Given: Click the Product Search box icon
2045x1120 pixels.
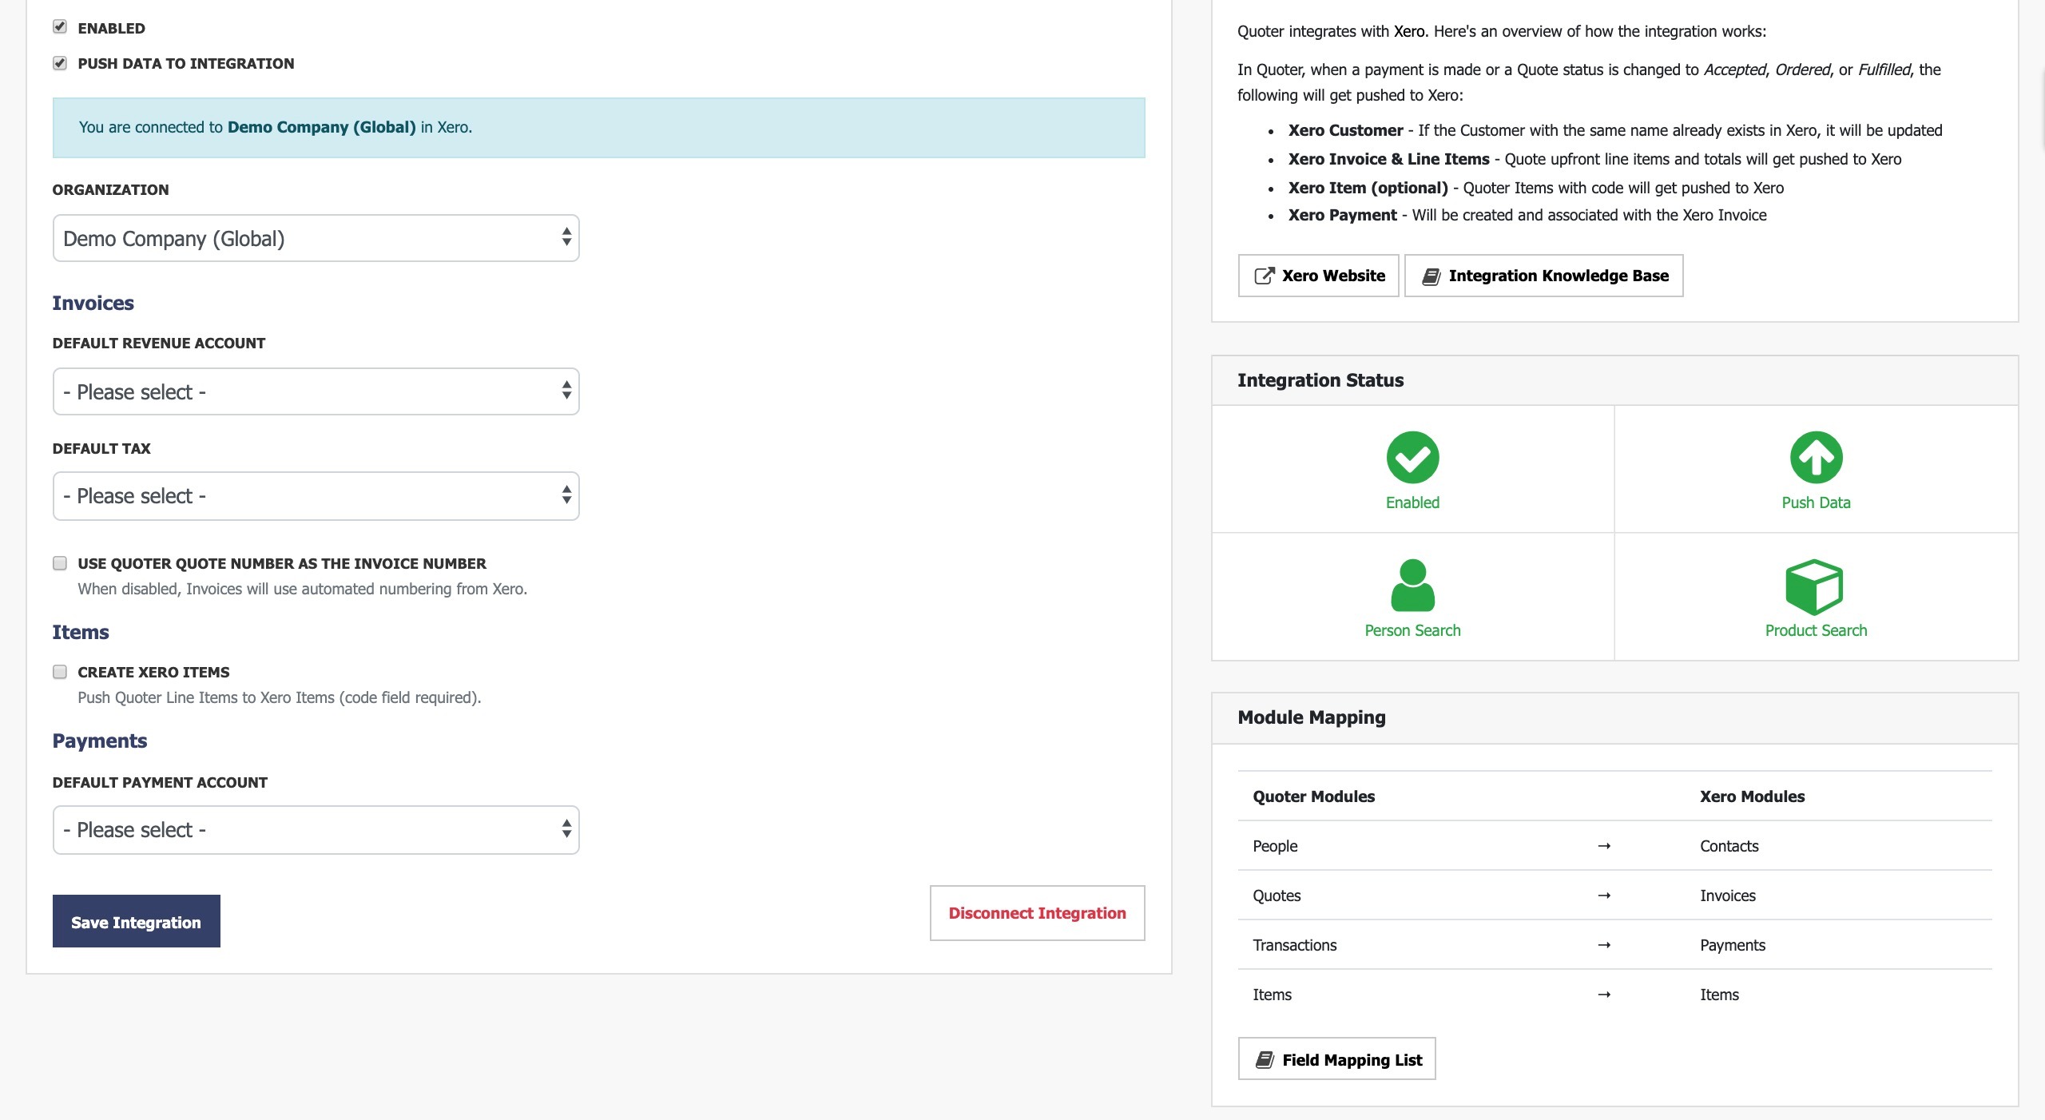Looking at the screenshot, I should [x=1814, y=586].
